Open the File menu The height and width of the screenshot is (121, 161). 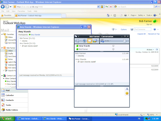(3, 11)
